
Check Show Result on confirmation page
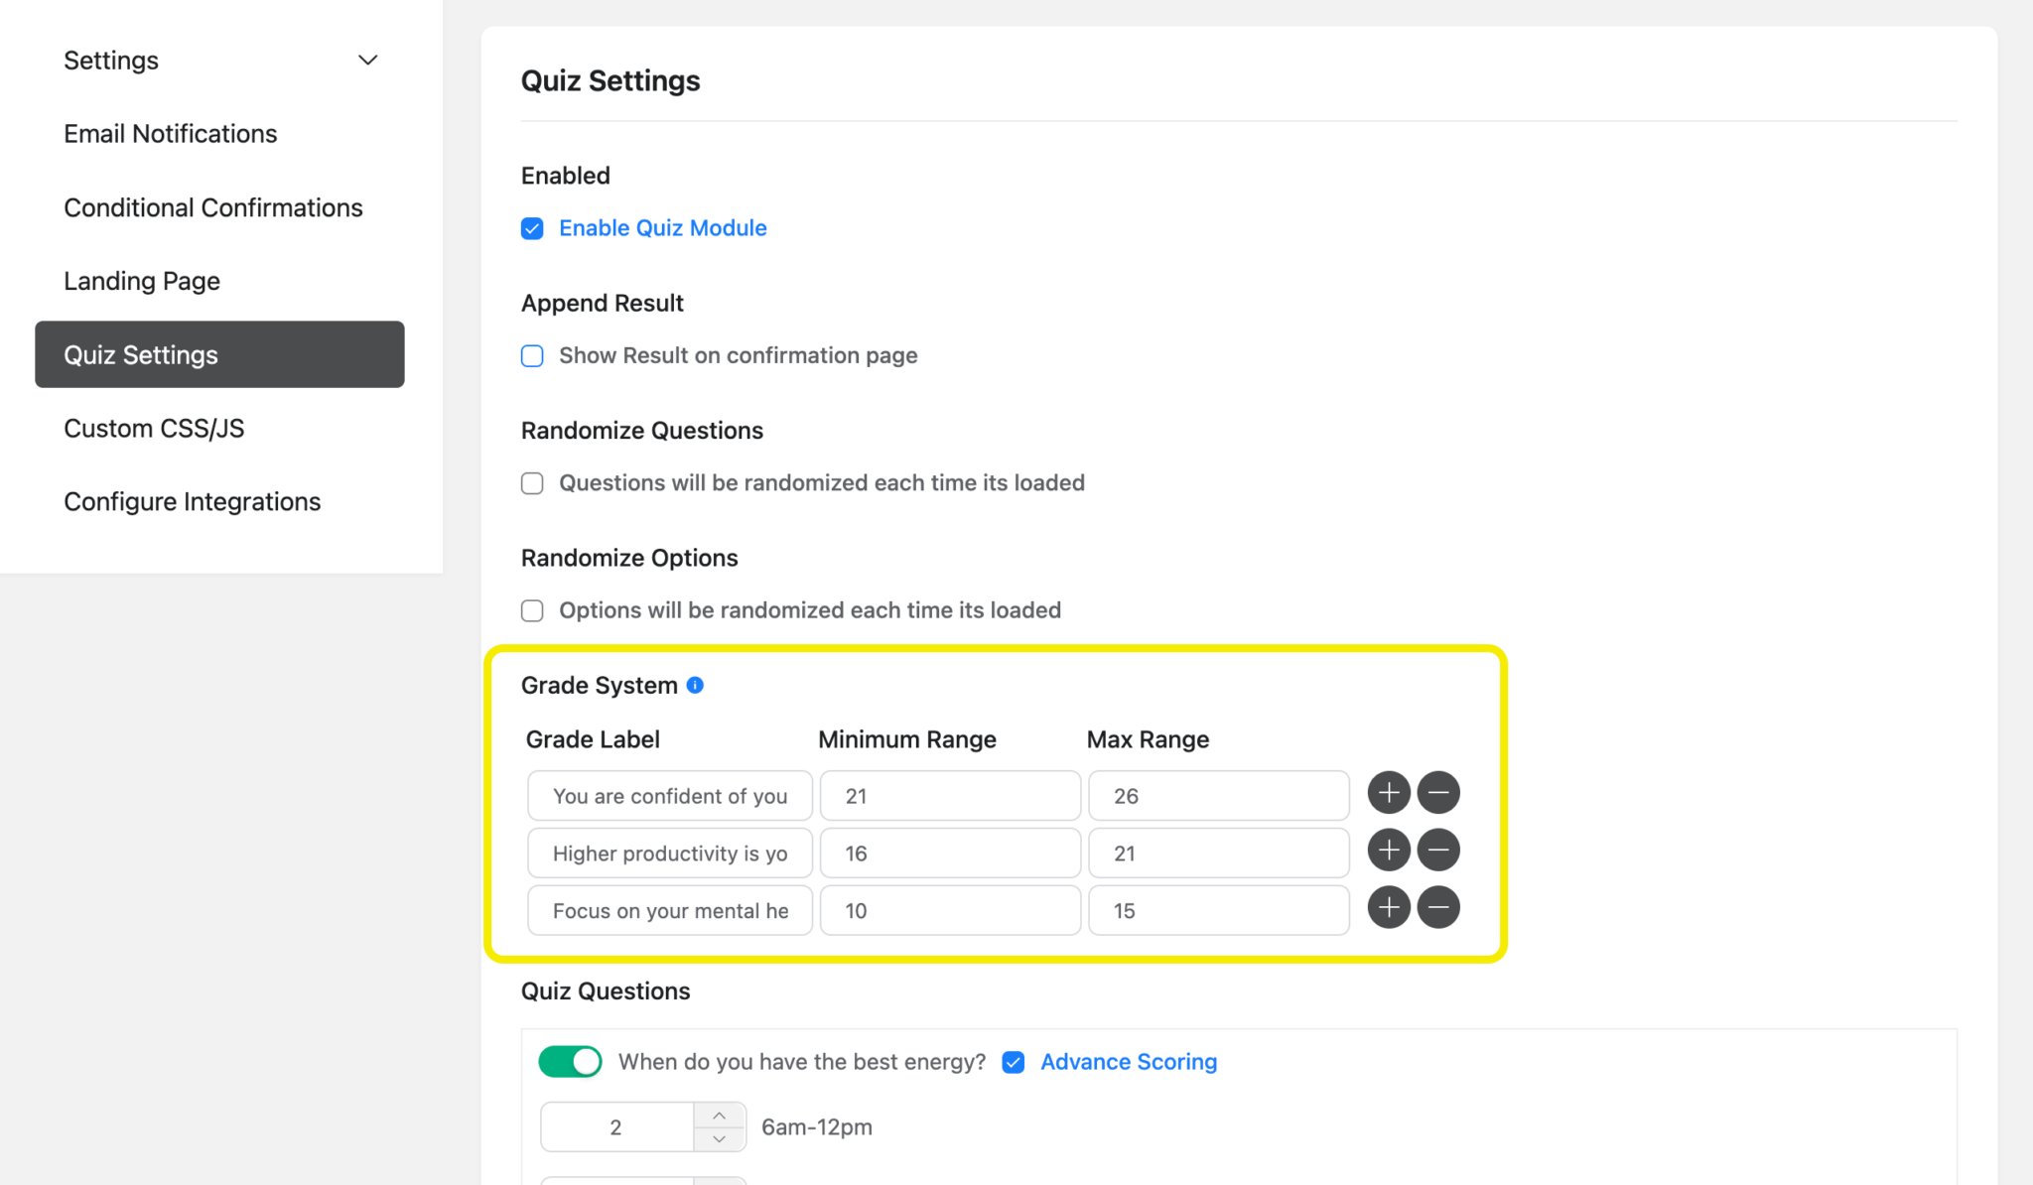[532, 356]
